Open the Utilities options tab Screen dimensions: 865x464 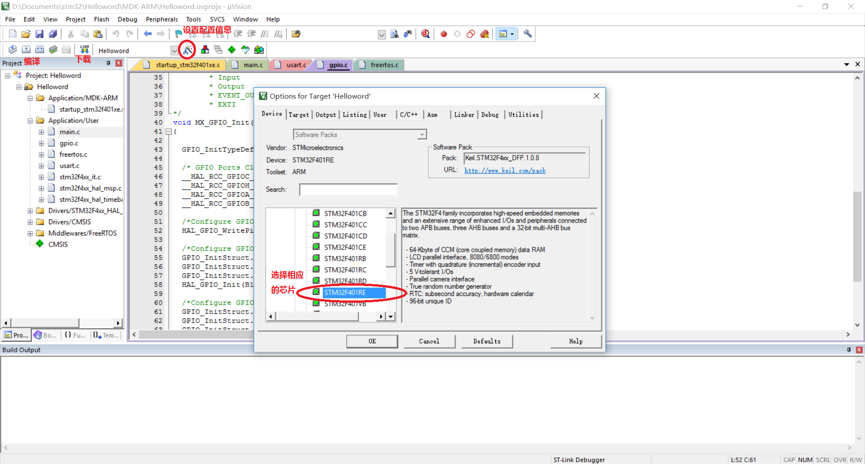(524, 115)
